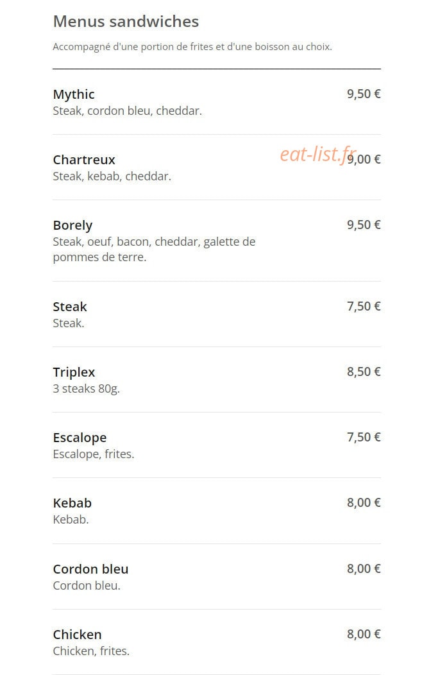Click the Triplex 8,50 € price

pyautogui.click(x=364, y=372)
